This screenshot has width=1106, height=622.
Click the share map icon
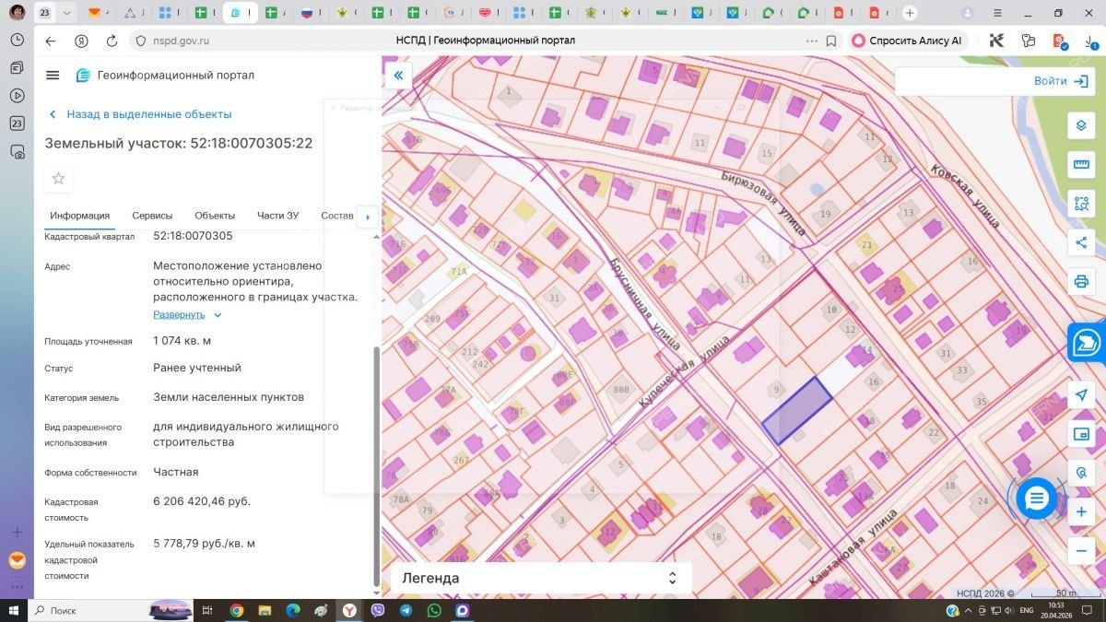coord(1081,242)
